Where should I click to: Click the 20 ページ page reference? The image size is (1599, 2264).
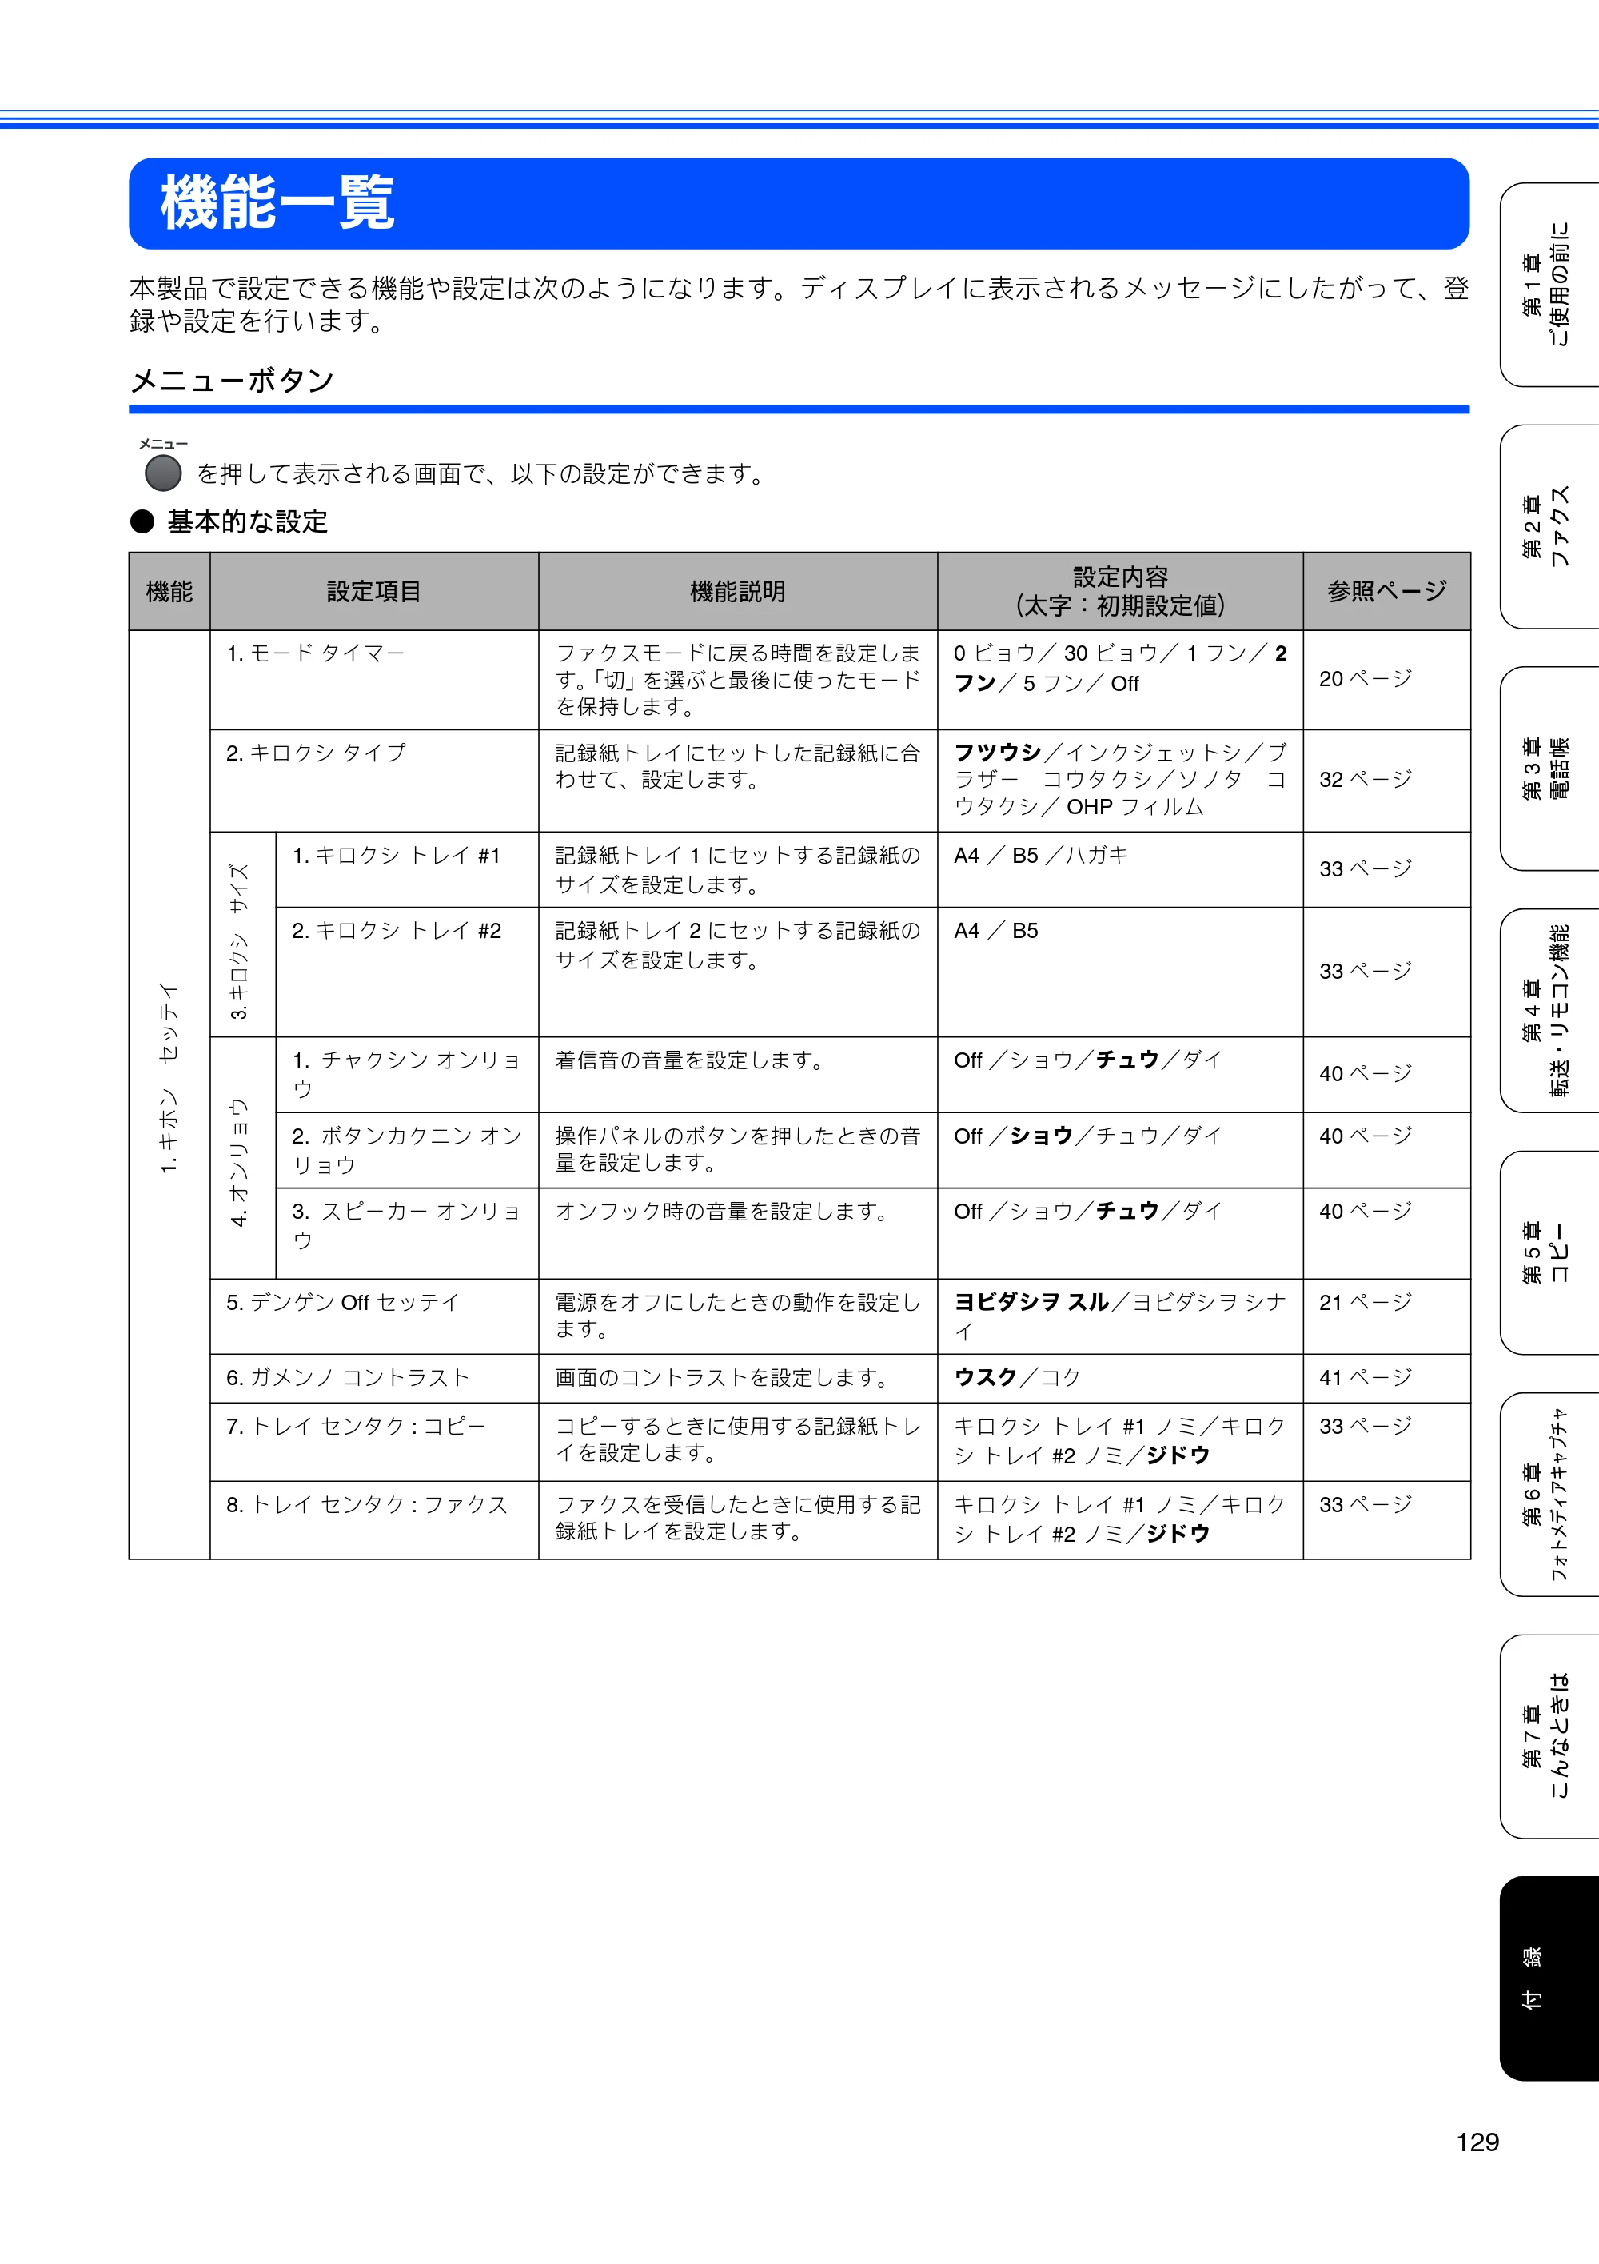[1366, 678]
